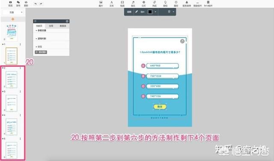Viewport: 274px width, 161px height.
Task: Open border color dropdown arrow
Action: [155, 12]
